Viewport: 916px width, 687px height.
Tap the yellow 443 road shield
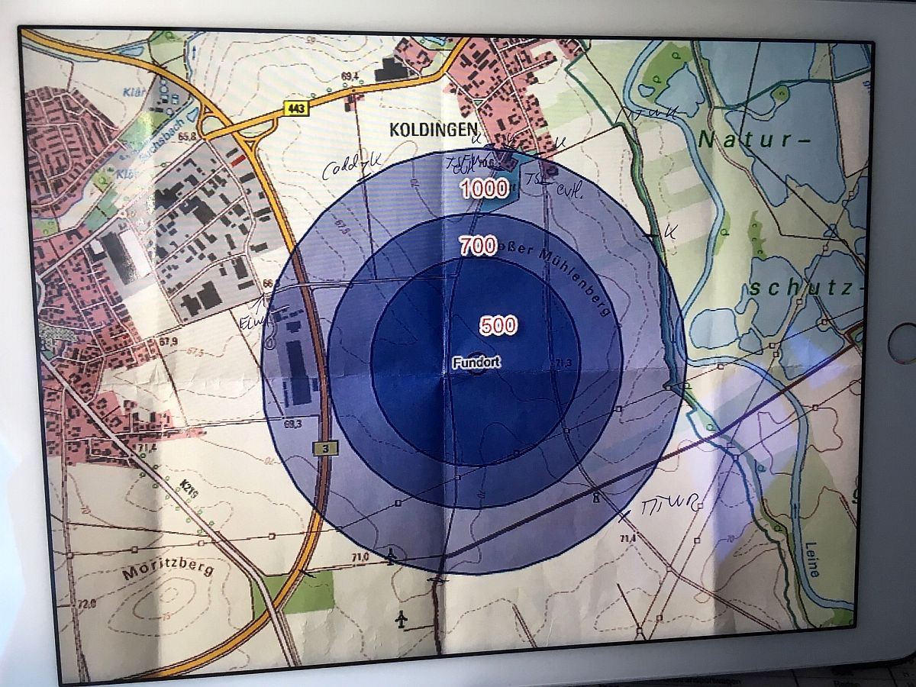295,108
